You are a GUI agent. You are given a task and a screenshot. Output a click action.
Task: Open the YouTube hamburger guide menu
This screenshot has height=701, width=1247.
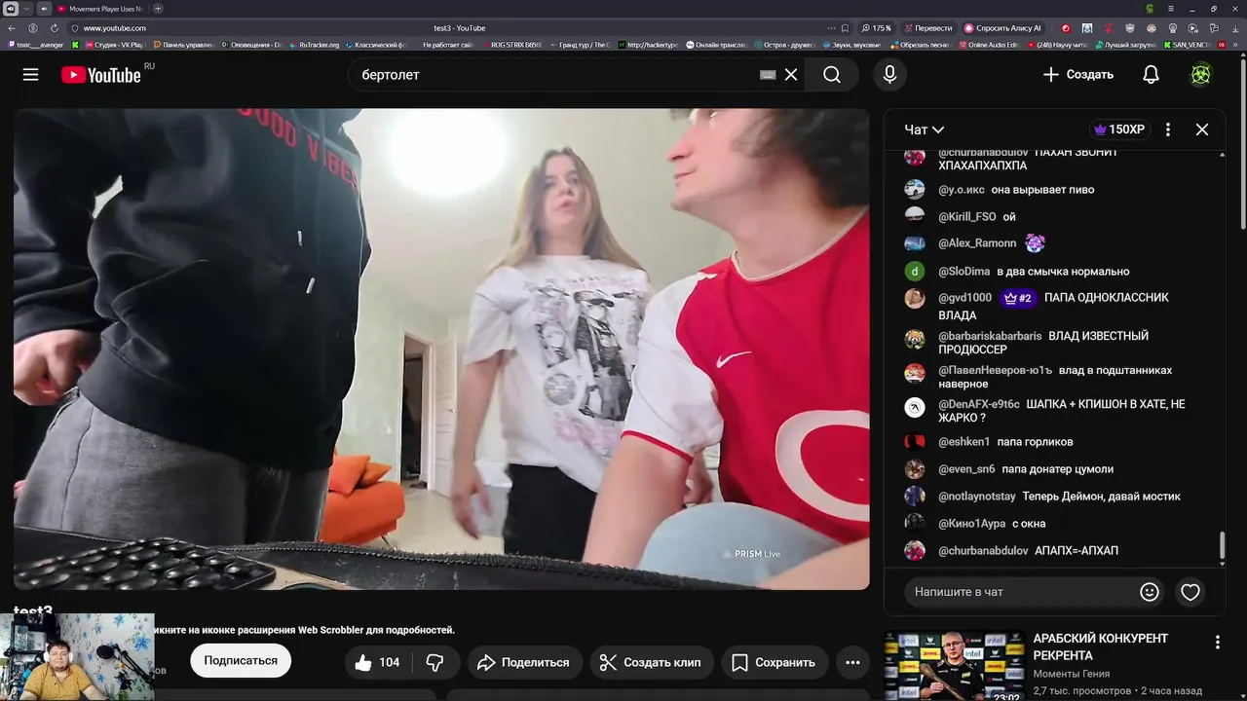tap(30, 75)
